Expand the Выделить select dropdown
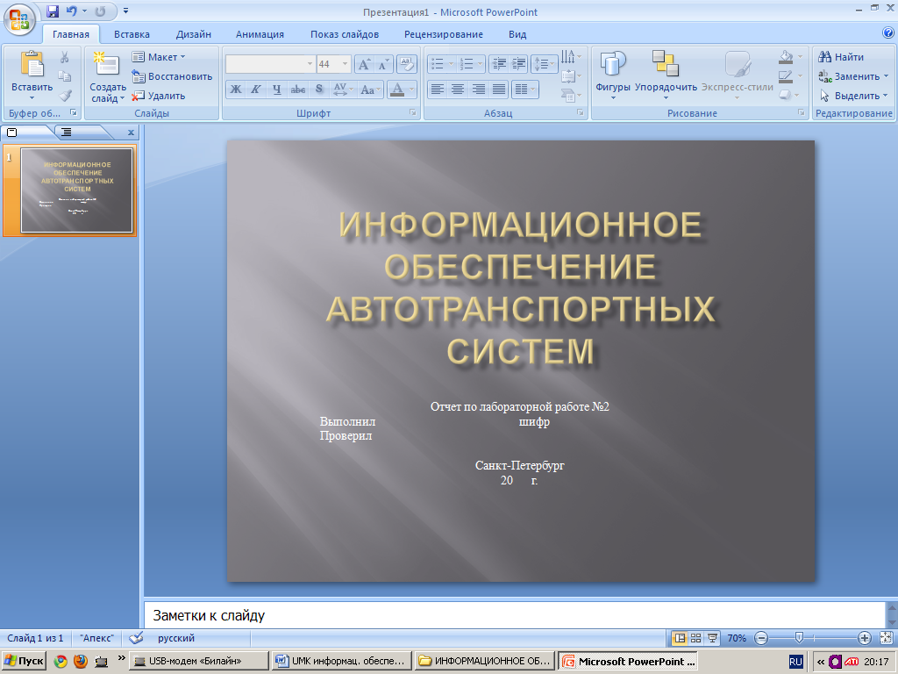 853,96
